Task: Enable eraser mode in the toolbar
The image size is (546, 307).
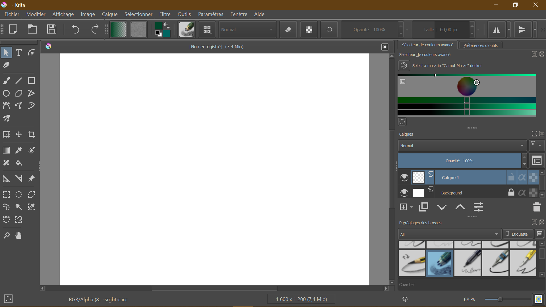Action: click(x=288, y=29)
